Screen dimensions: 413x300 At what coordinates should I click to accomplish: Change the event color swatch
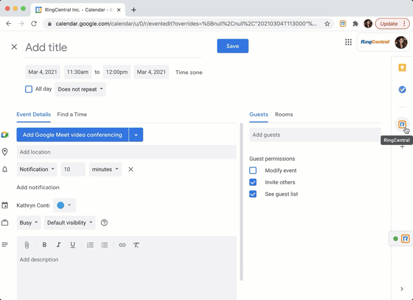coord(64,205)
